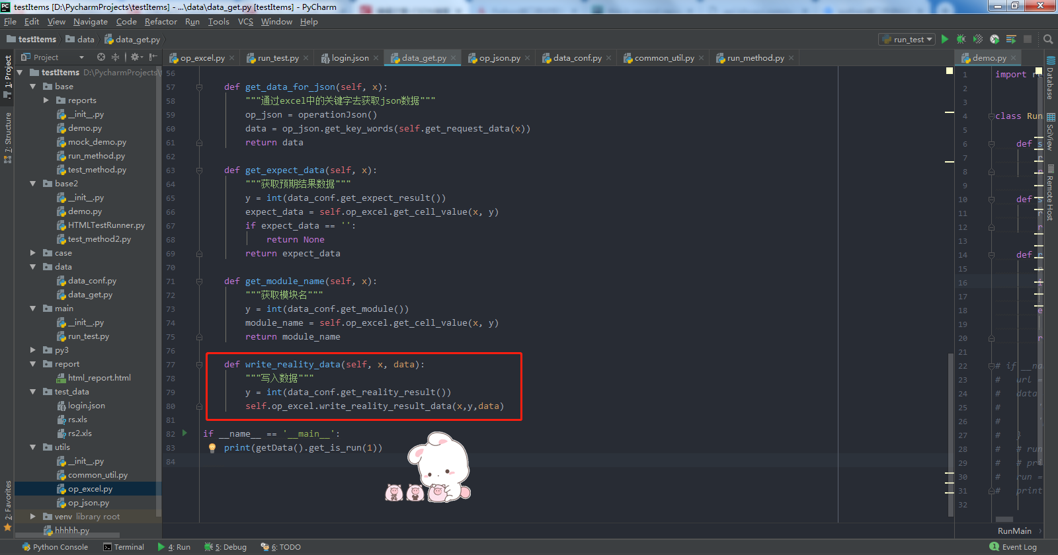Expand the reports folder
Screen dimensions: 1058x555
(46, 100)
